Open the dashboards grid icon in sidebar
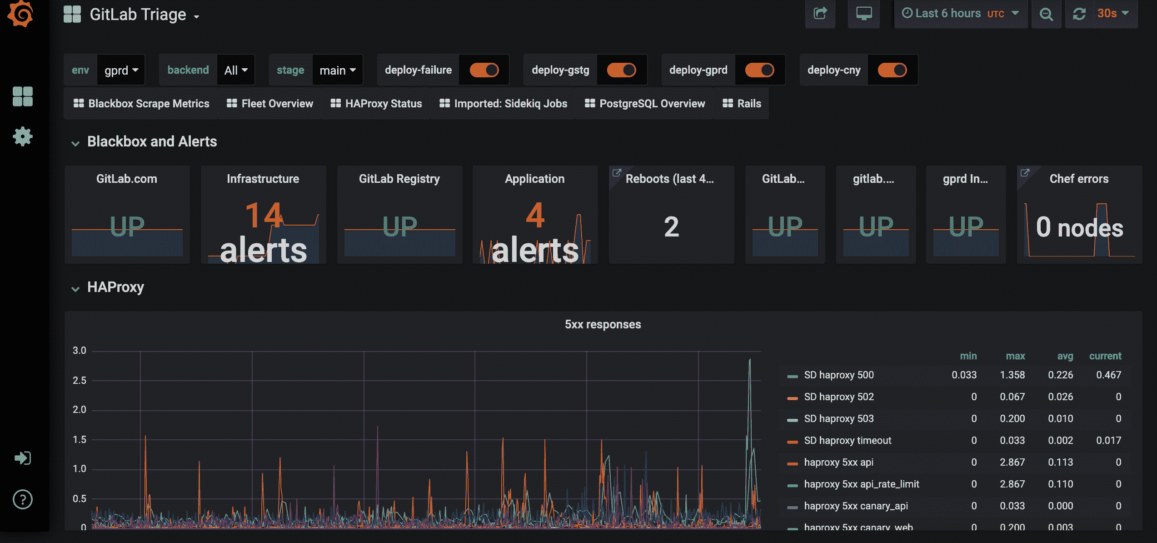Viewport: 1157px width, 543px height. 22,96
